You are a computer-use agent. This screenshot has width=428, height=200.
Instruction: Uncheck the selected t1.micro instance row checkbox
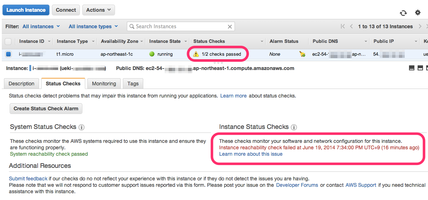(x=8, y=54)
